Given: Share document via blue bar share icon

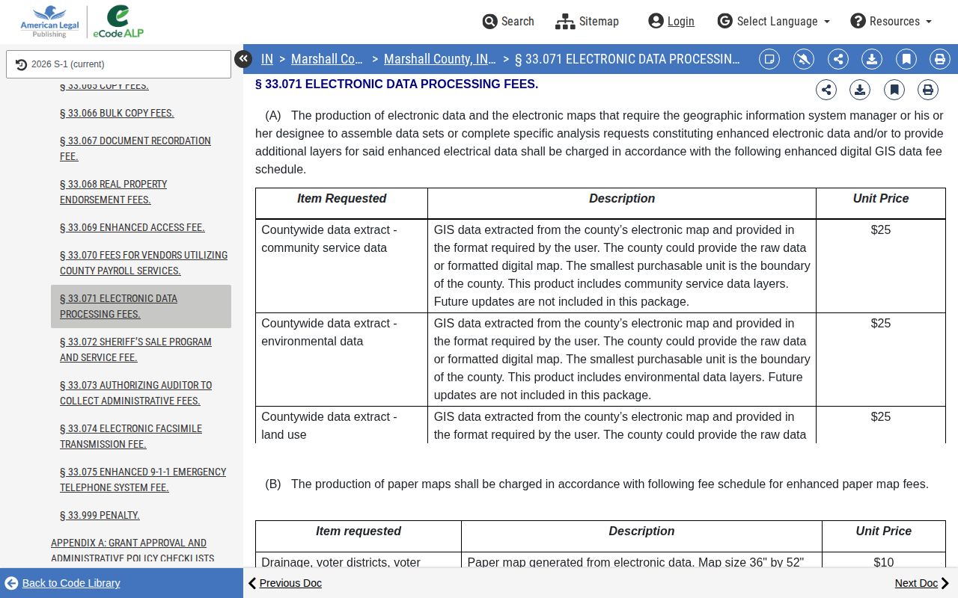Looking at the screenshot, I should [838, 59].
